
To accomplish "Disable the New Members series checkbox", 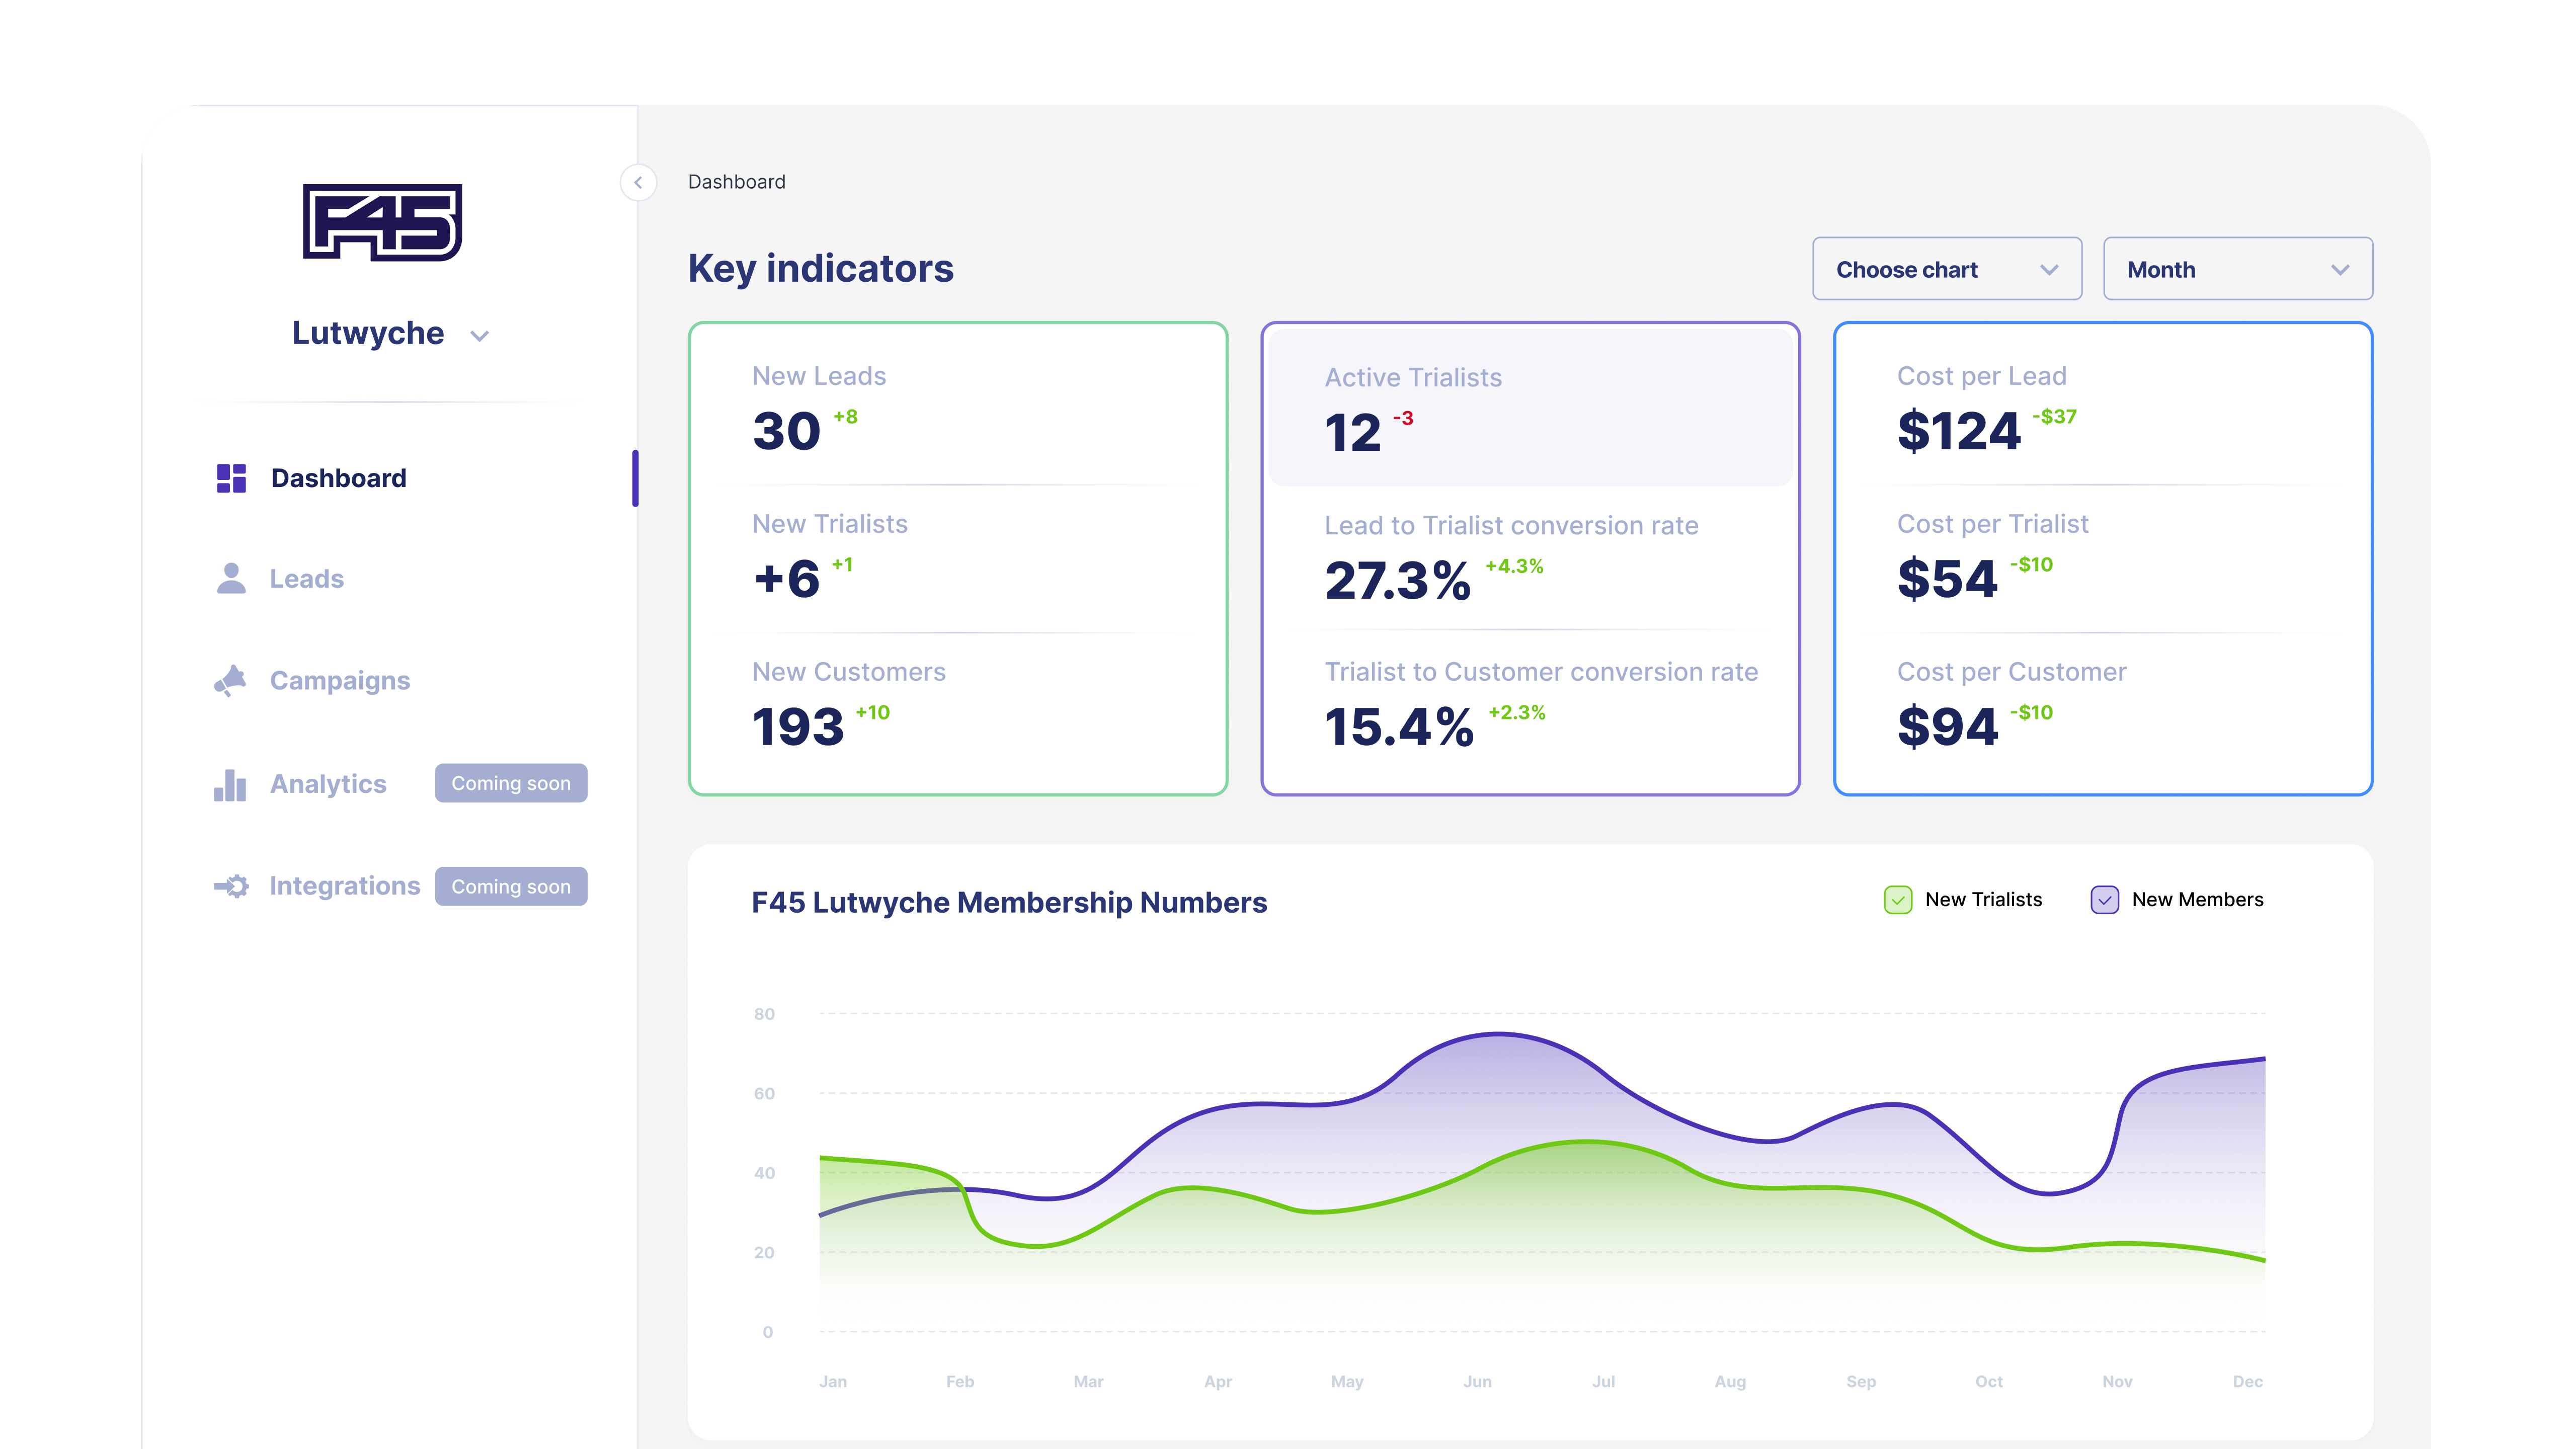I will click(x=2106, y=900).
